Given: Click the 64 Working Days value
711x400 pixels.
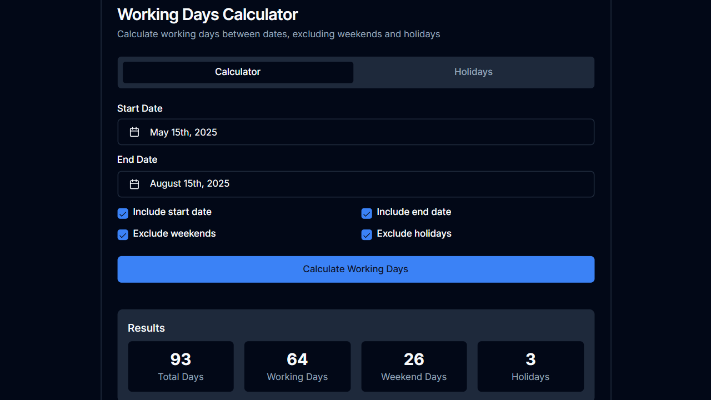Looking at the screenshot, I should pyautogui.click(x=297, y=359).
